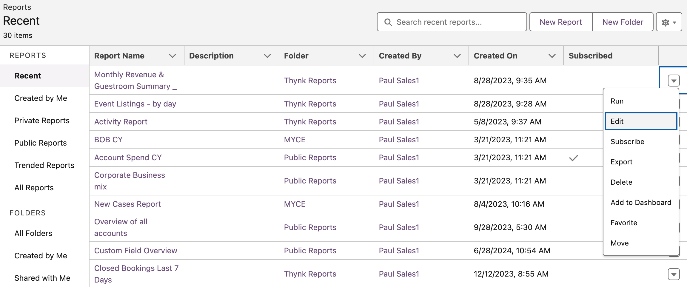Viewport: 687px width, 287px height.
Task: Click created date 8/4/2023, 10:16 AM
Action: click(509, 204)
